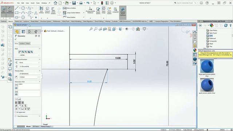Select the spark erosion plastic blue thumbnail
Image resolution: width=233 pixels, height=131 pixels.
(x=207, y=85)
